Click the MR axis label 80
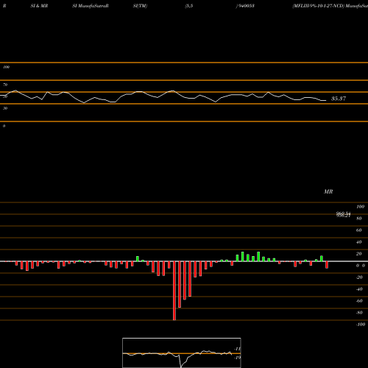Image resolution: width=368 pixels, height=368 pixels. click(x=359, y=219)
